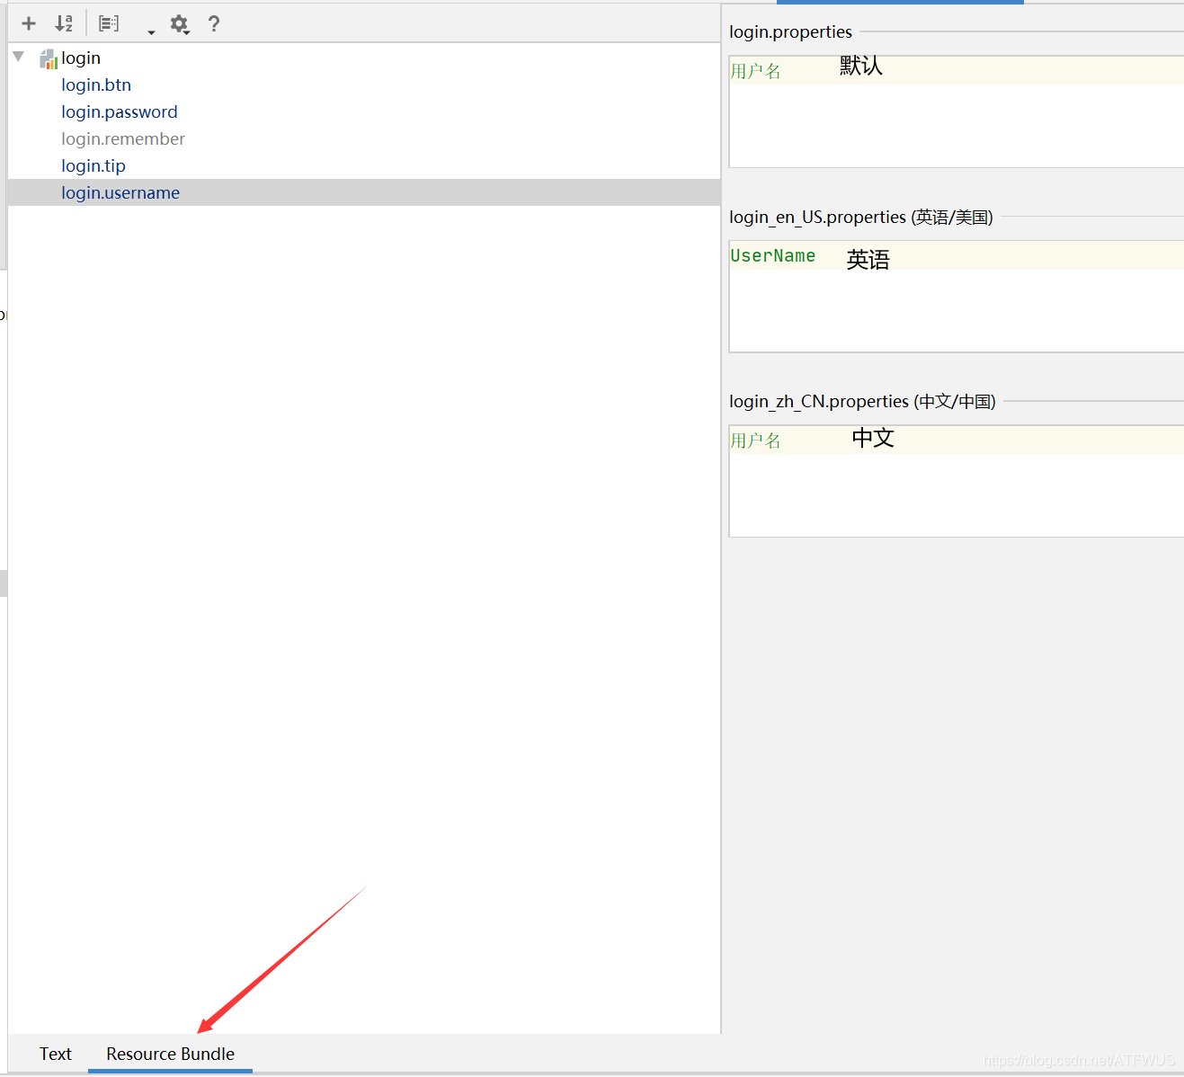Viewport: 1184px width, 1077px height.
Task: Select the login root node label
Action: [81, 58]
